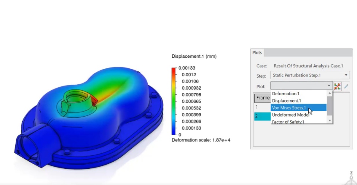Click the legend value 0.0012
Viewport: 357px width, 185px height.
click(189, 74)
